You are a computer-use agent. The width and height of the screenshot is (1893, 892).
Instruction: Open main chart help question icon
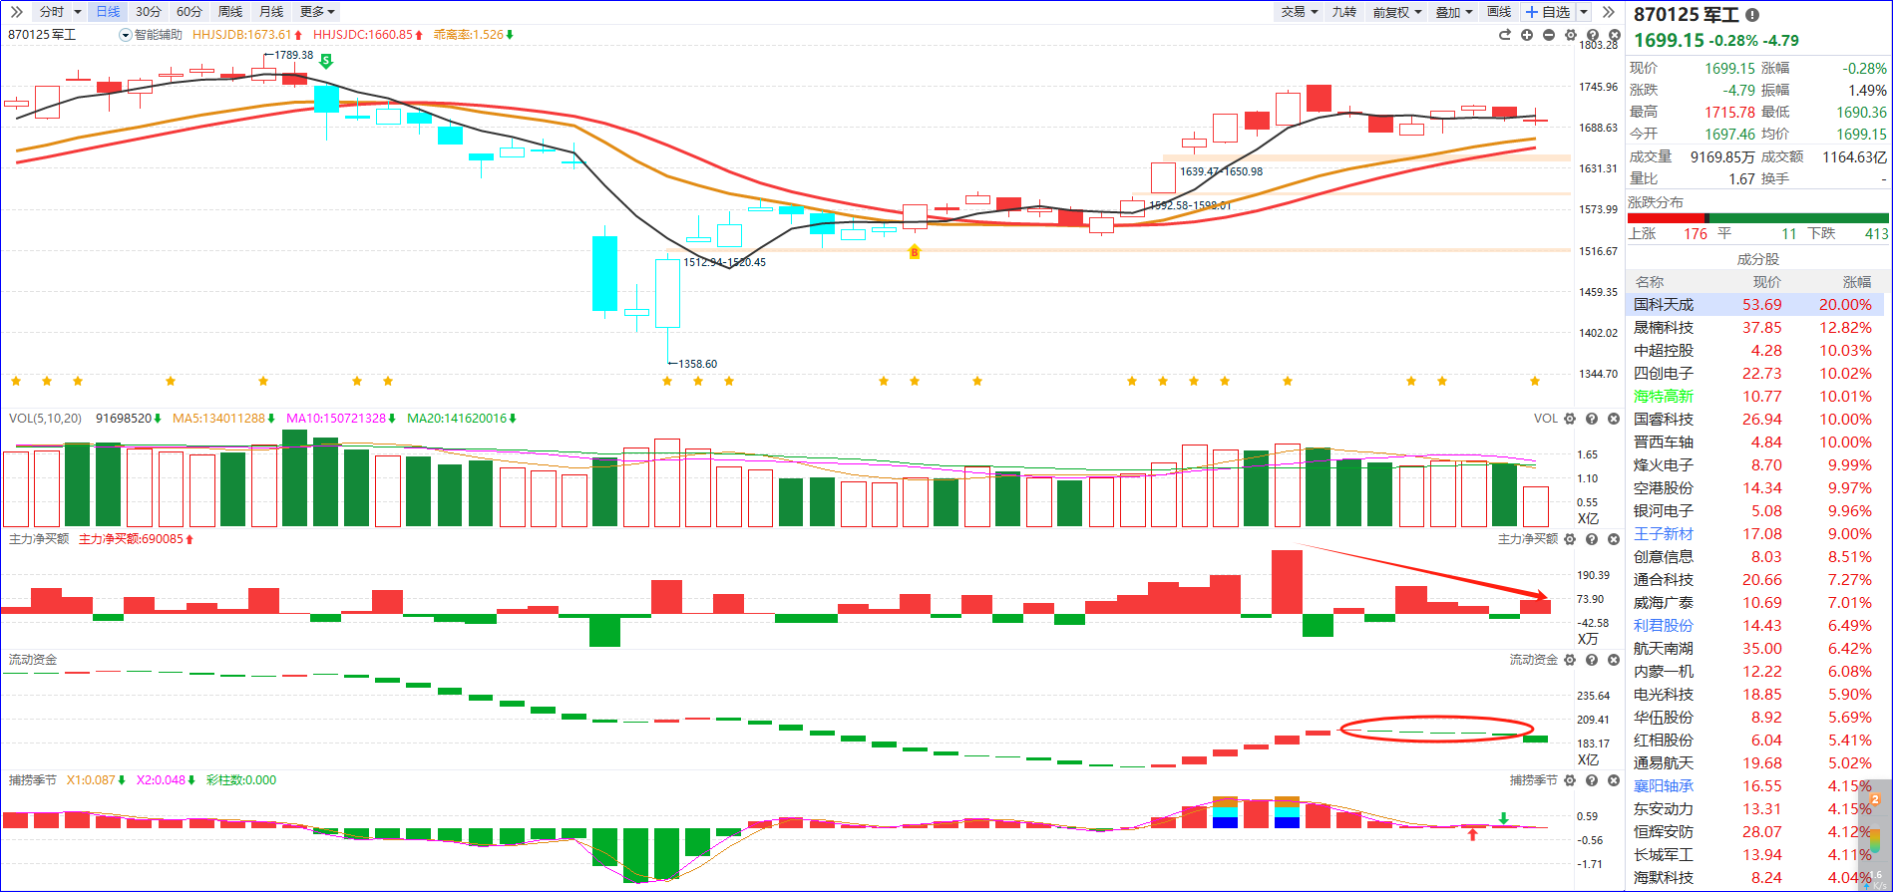coord(1593,35)
